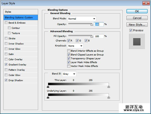Open the Blend If channel dropdown
Image resolution: width=151 pixels, height=114 pixels.
point(69,74)
